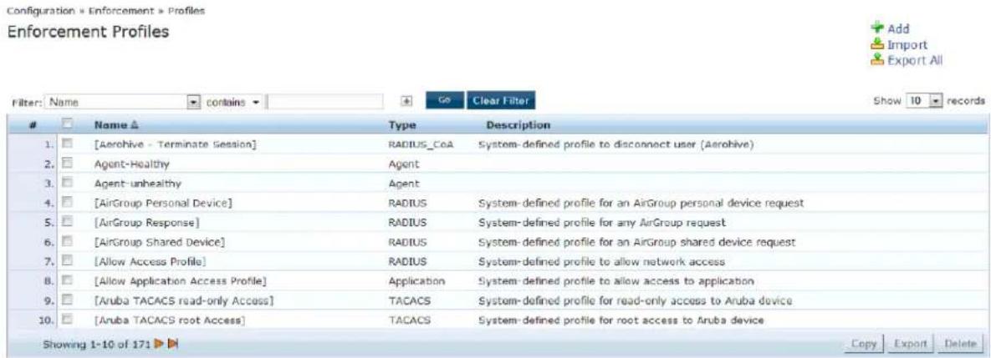Click the RADIUS_CoA type cell
This screenshot has height=358, width=991.
coord(421,145)
